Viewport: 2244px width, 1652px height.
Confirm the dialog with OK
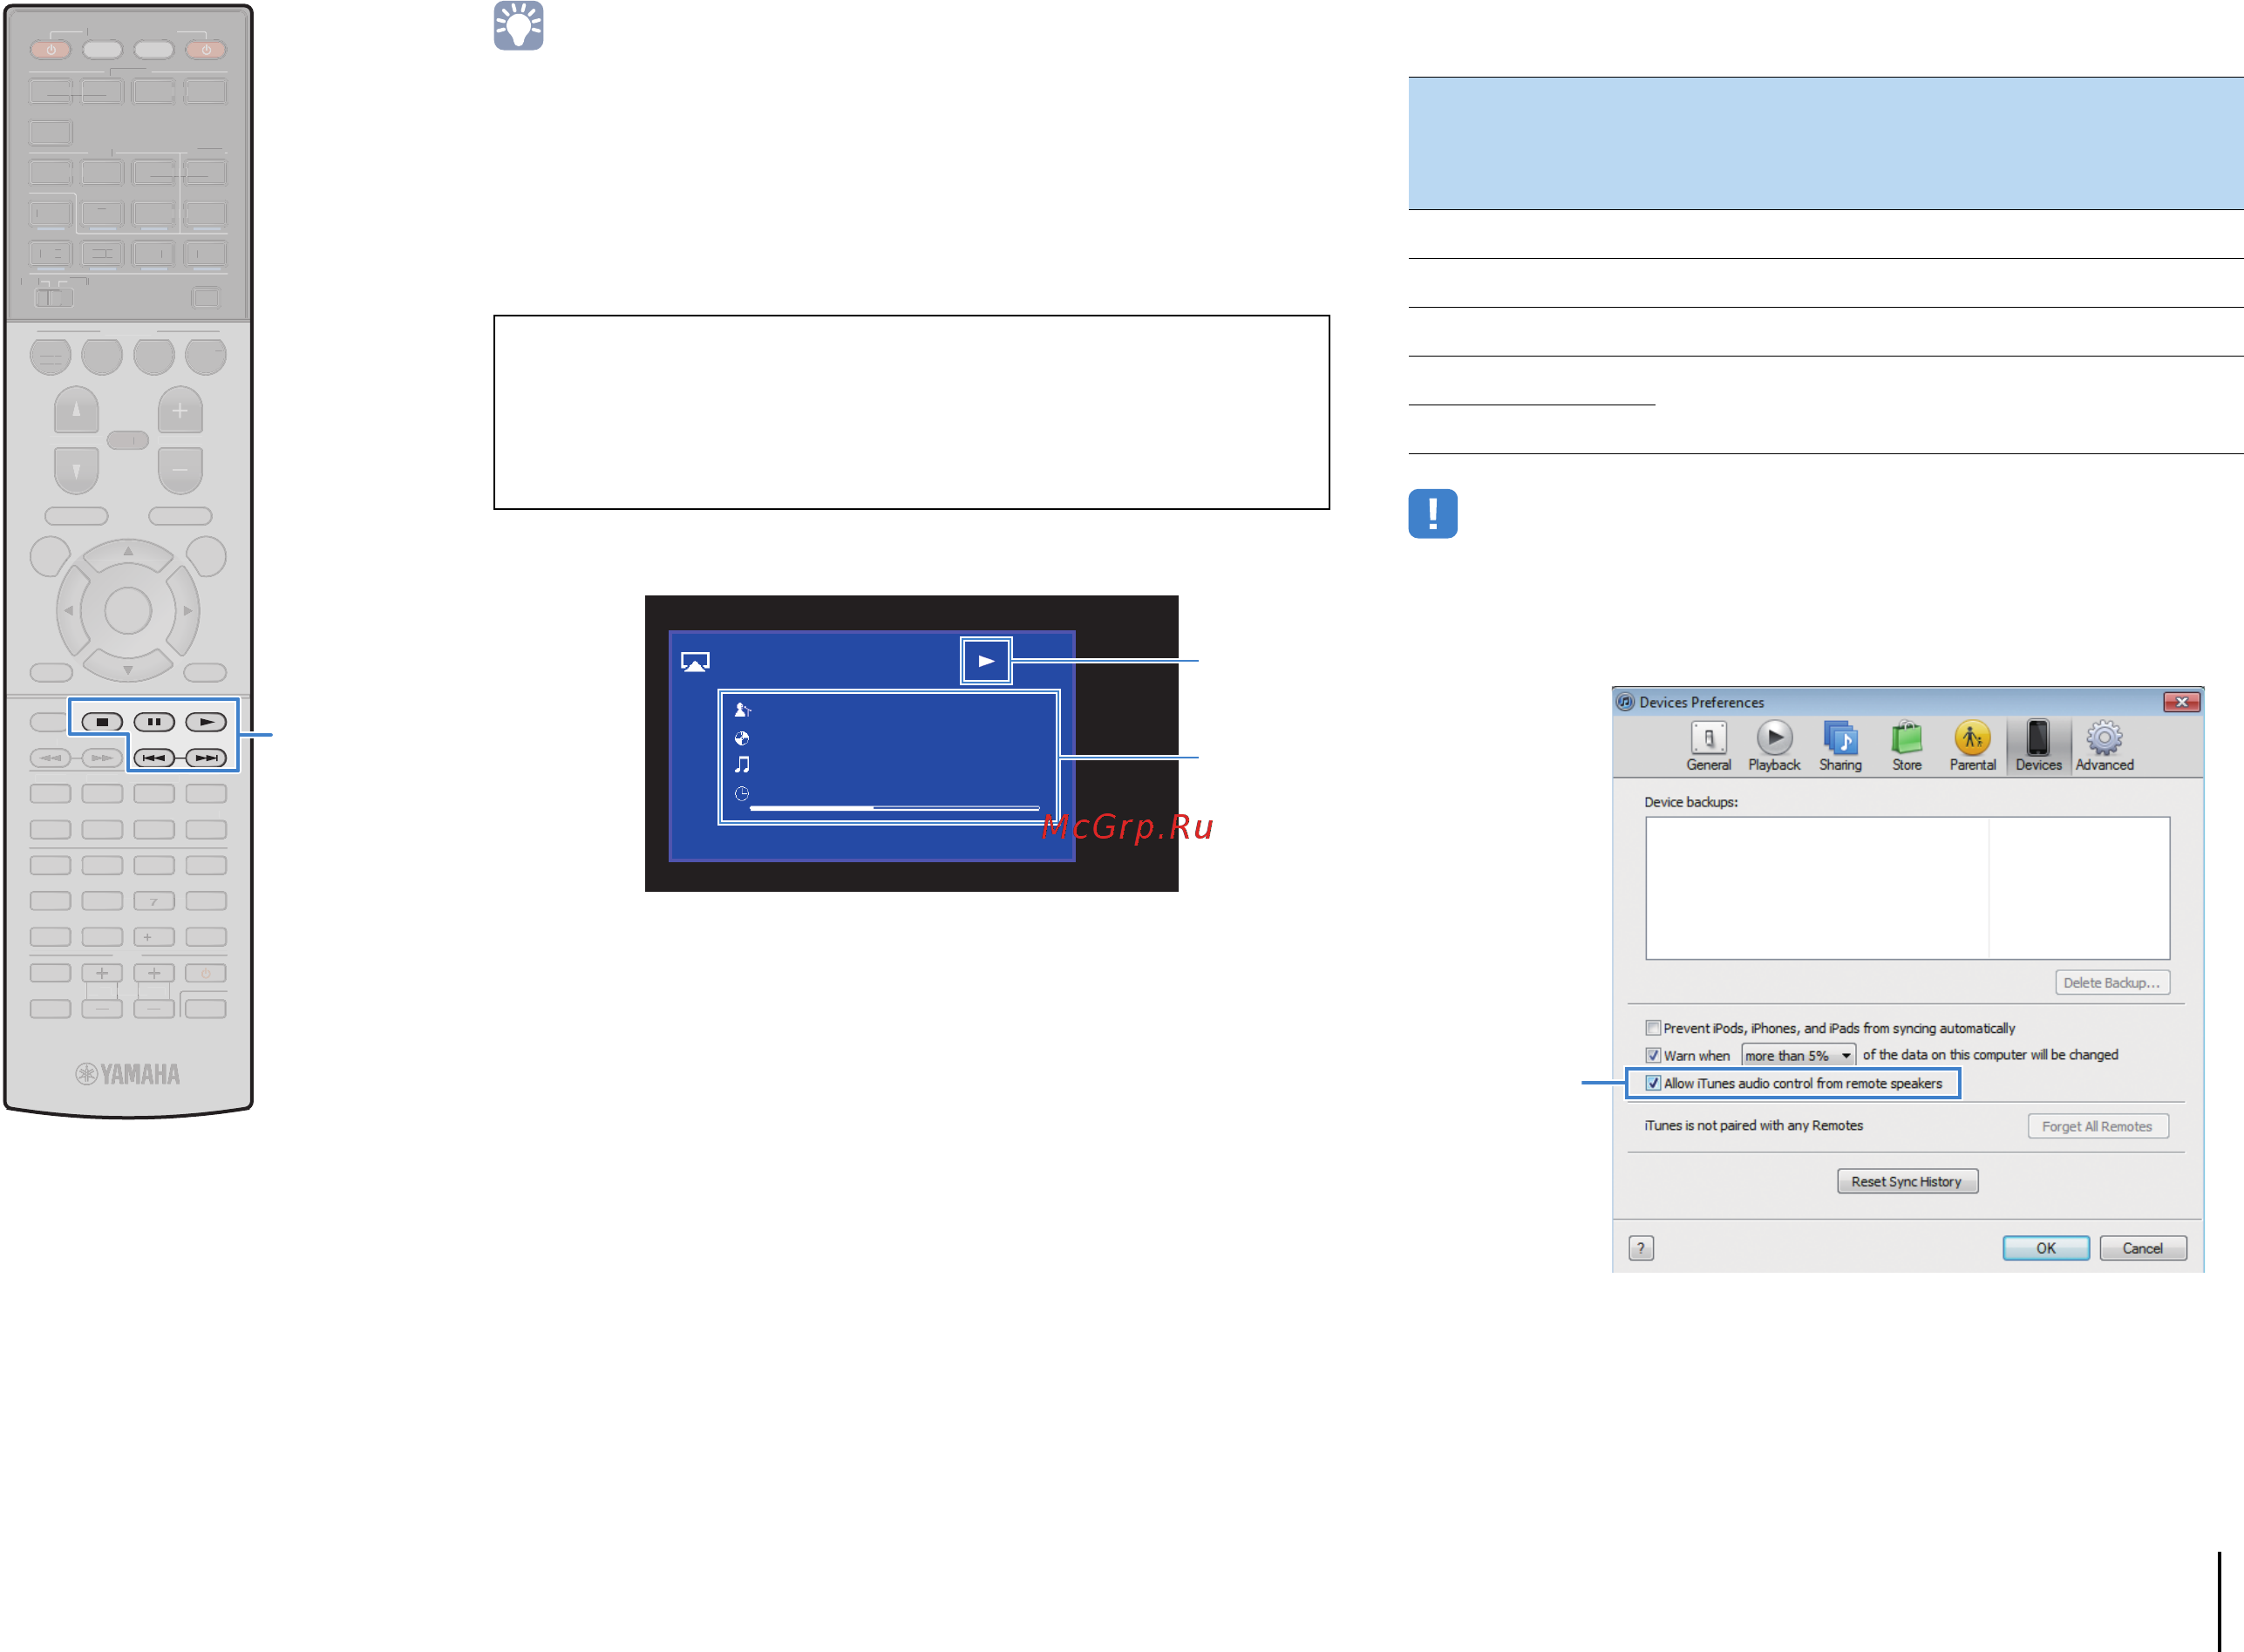(x=2046, y=1248)
